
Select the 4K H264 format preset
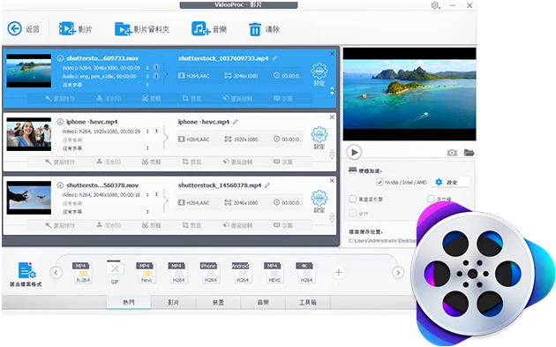click(x=306, y=273)
